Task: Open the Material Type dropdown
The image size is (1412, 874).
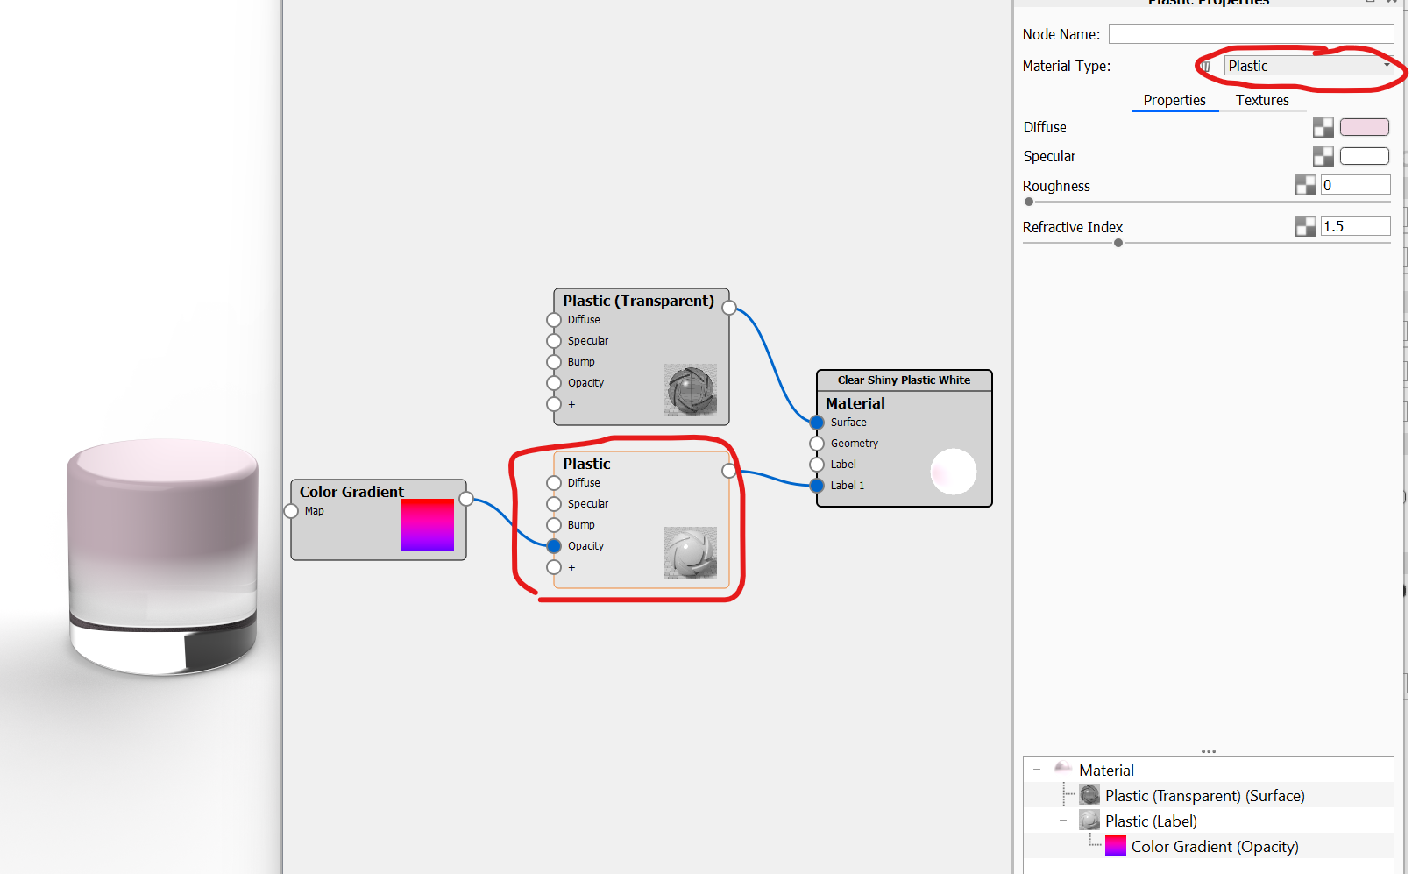Action: 1309,66
